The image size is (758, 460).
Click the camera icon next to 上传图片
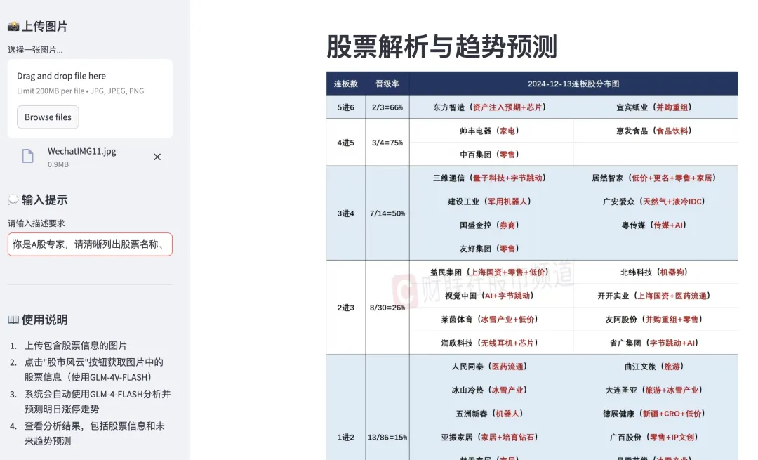tap(13, 26)
